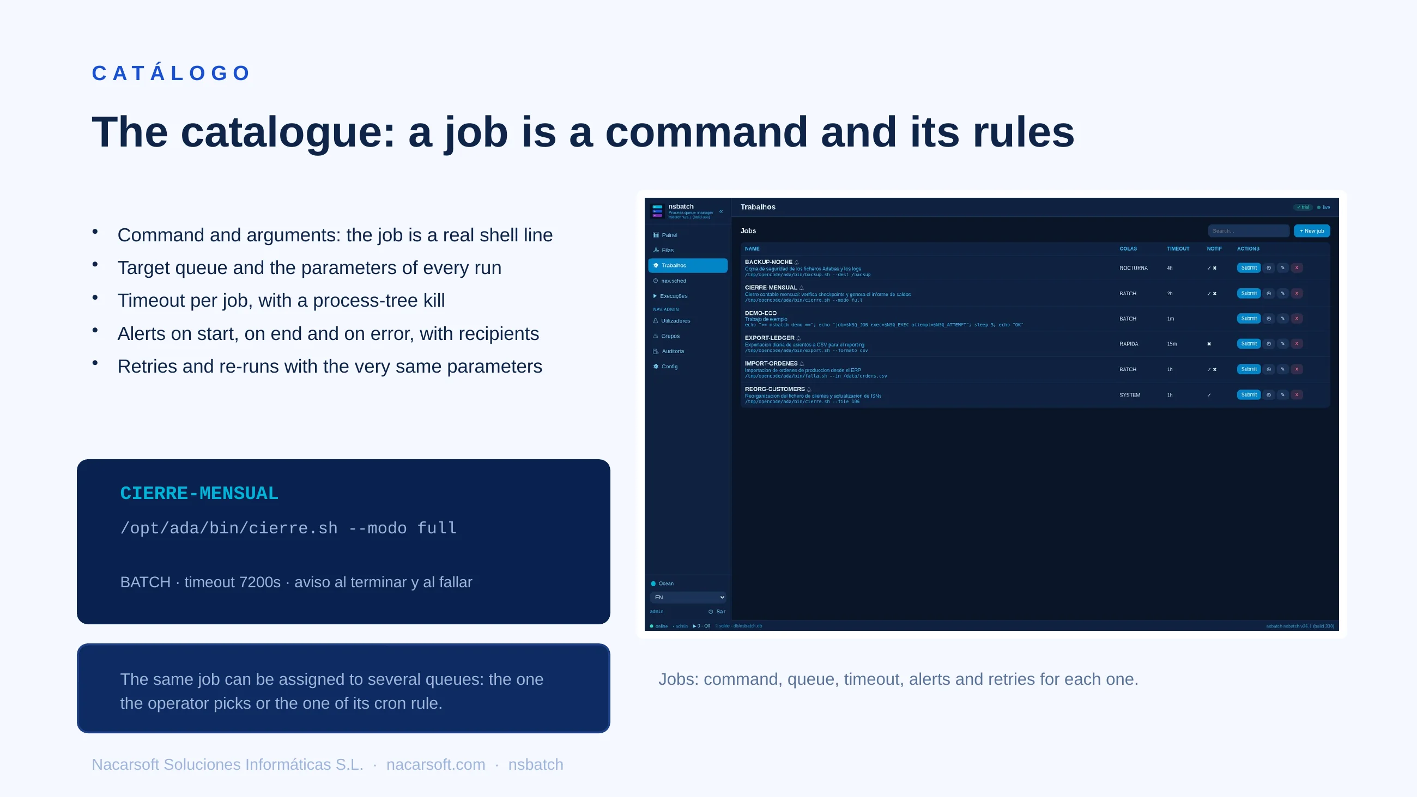Open Grupos admin page
The image size is (1417, 797).
click(x=688, y=336)
